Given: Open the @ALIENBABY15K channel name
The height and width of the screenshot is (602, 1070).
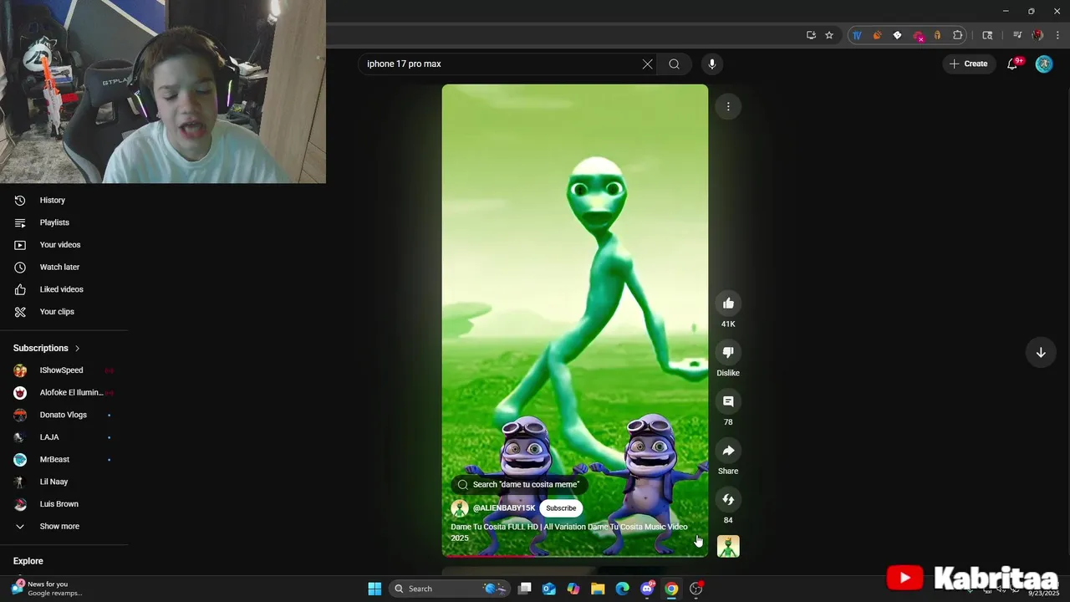Looking at the screenshot, I should 504,508.
